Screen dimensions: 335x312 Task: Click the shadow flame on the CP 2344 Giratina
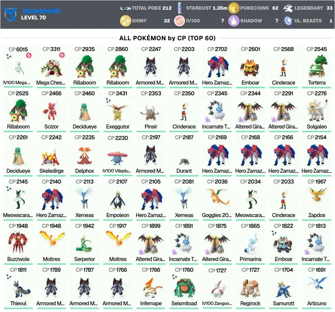(240, 119)
